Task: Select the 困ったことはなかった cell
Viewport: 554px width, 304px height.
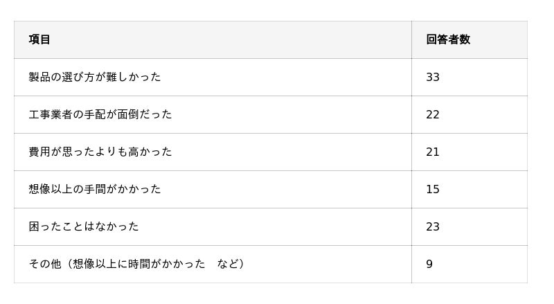Action: click(x=84, y=226)
